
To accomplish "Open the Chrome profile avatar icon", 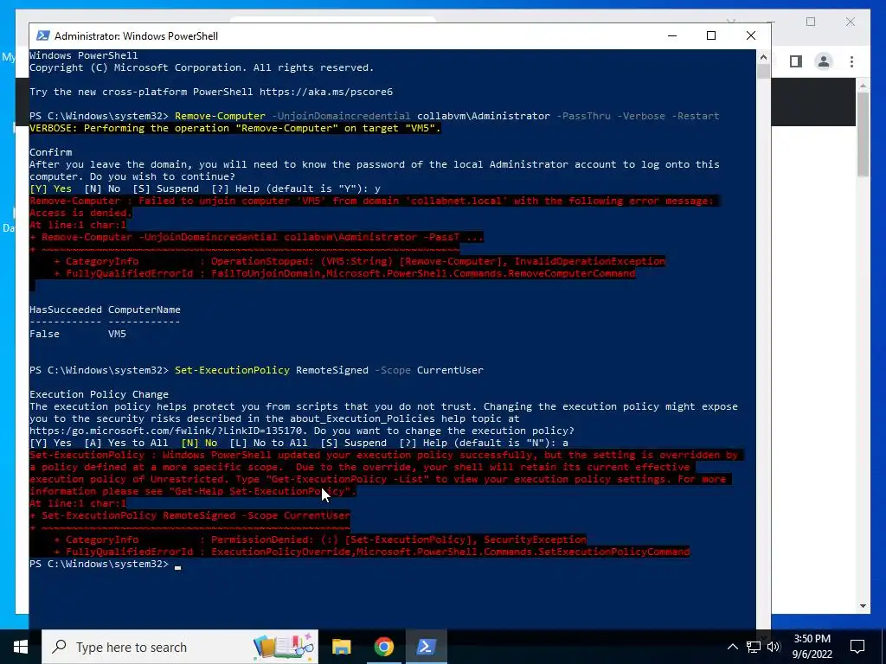I will pos(824,61).
